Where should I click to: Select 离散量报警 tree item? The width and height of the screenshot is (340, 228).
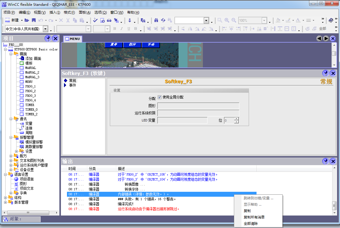point(34,147)
